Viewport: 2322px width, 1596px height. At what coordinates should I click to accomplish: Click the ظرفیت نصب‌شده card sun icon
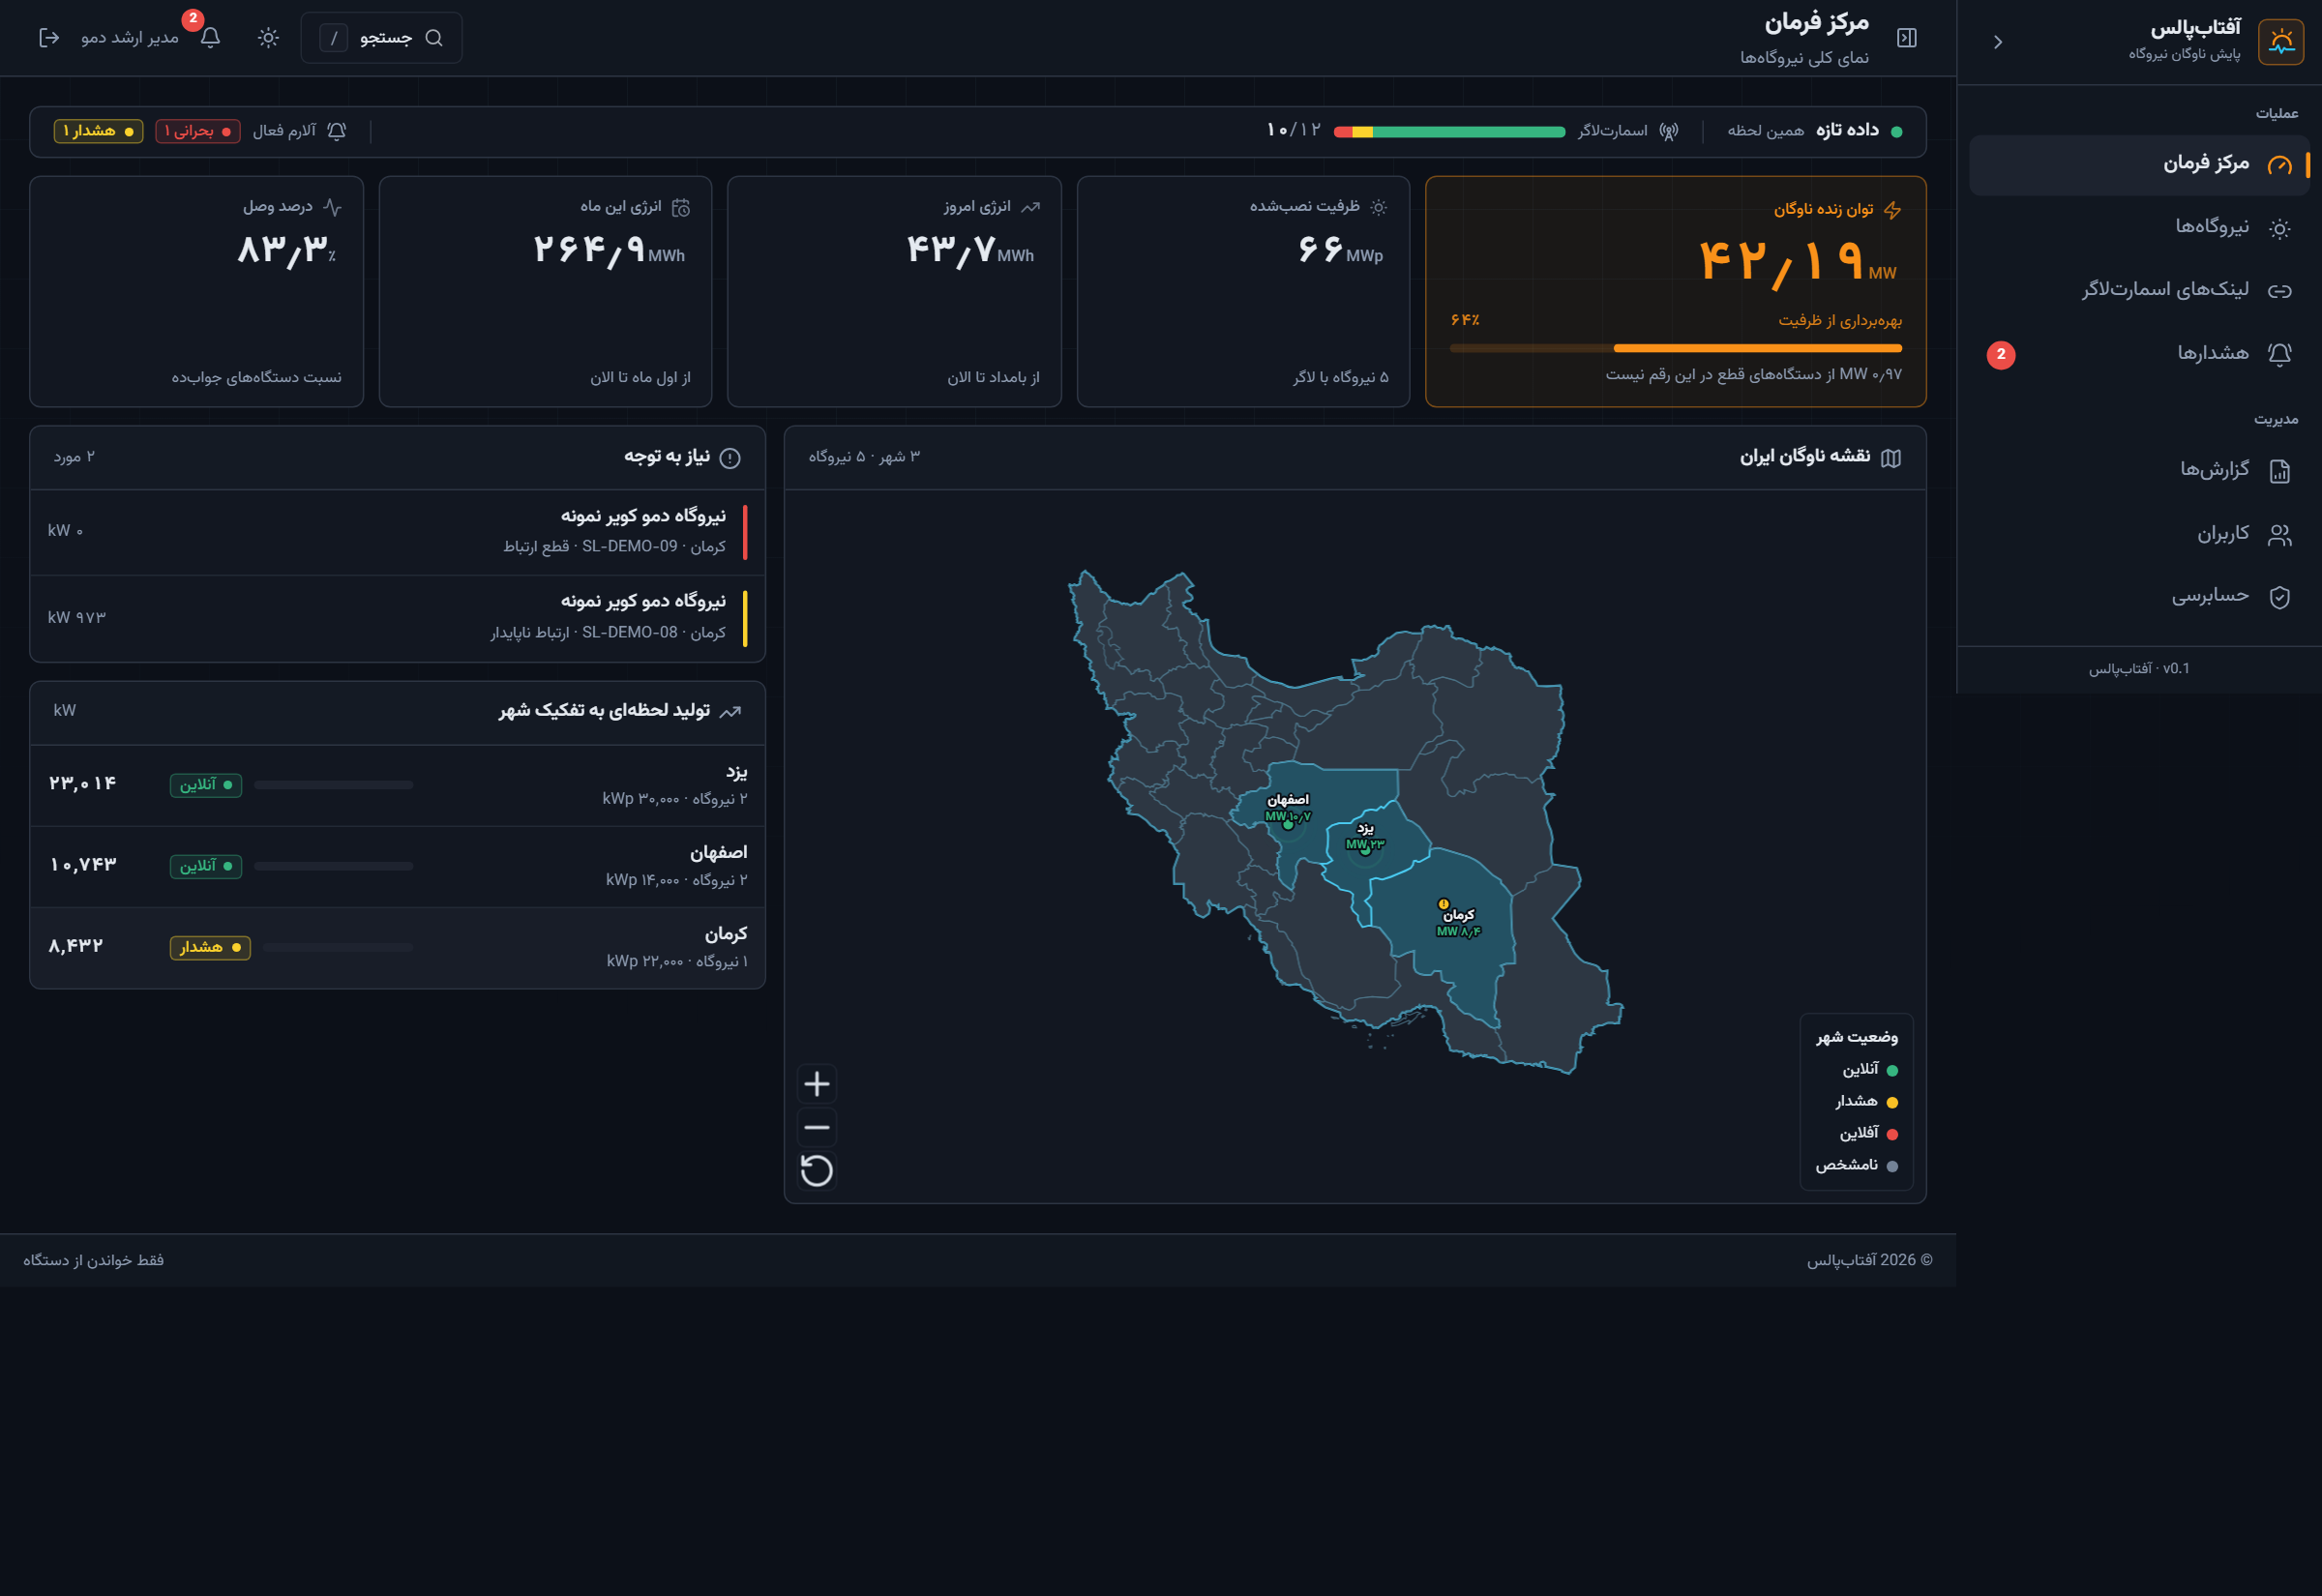[x=1378, y=207]
